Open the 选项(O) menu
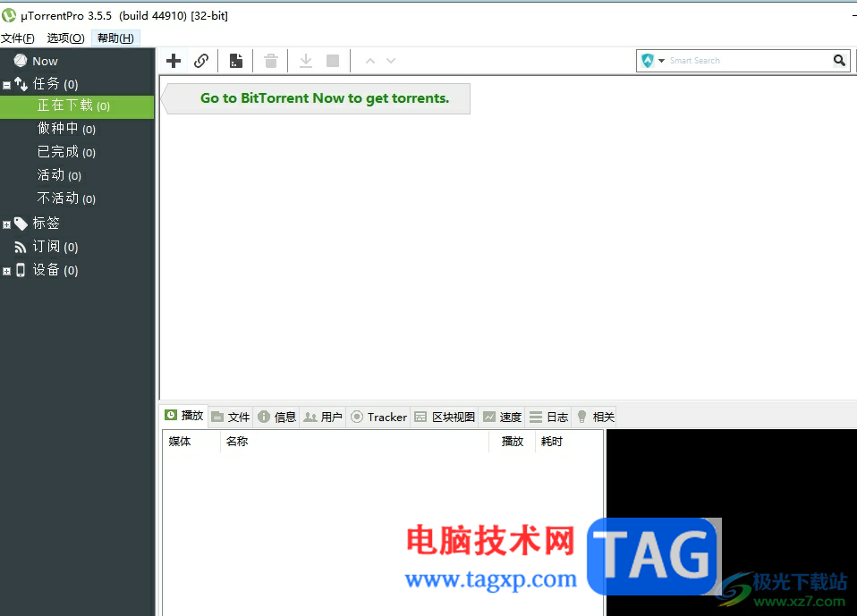The width and height of the screenshot is (857, 616). pos(65,38)
